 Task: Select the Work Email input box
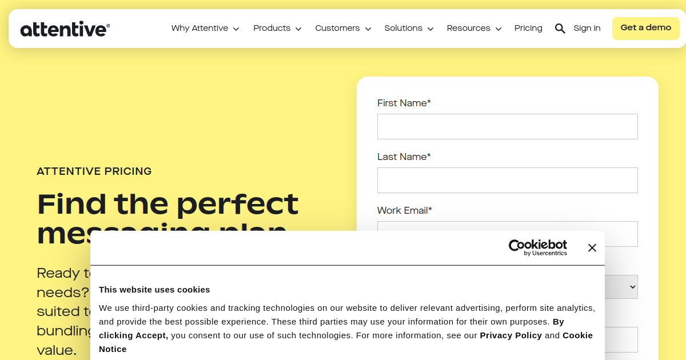pos(507,227)
